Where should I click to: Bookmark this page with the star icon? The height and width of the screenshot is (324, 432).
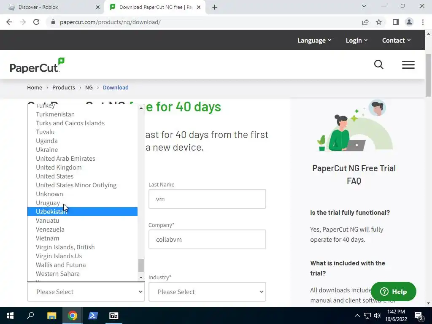[x=379, y=22]
